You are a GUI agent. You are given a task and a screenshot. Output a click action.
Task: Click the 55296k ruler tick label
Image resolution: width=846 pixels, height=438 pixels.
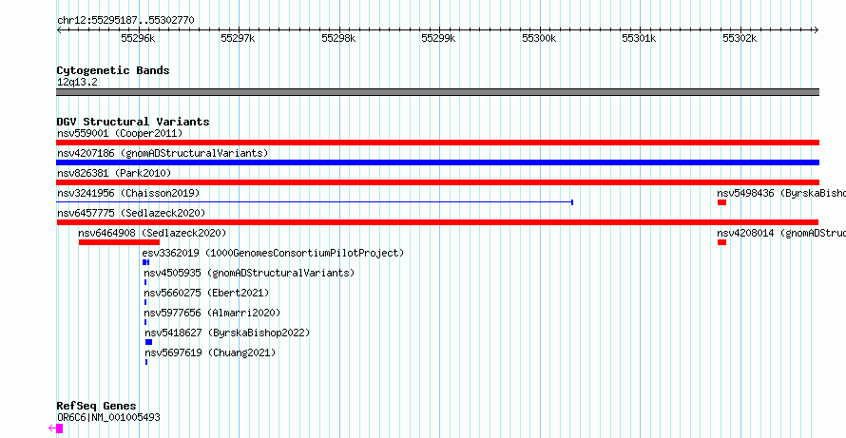pyautogui.click(x=138, y=38)
